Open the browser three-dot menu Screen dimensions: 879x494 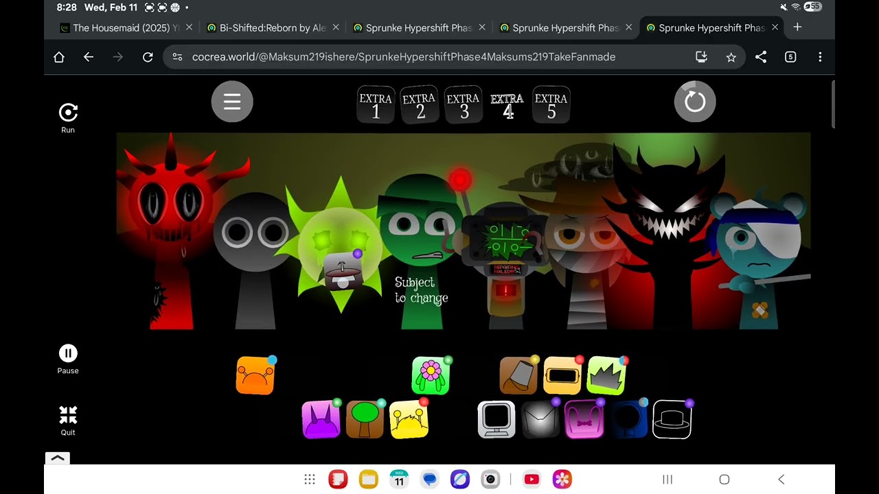pyautogui.click(x=820, y=57)
